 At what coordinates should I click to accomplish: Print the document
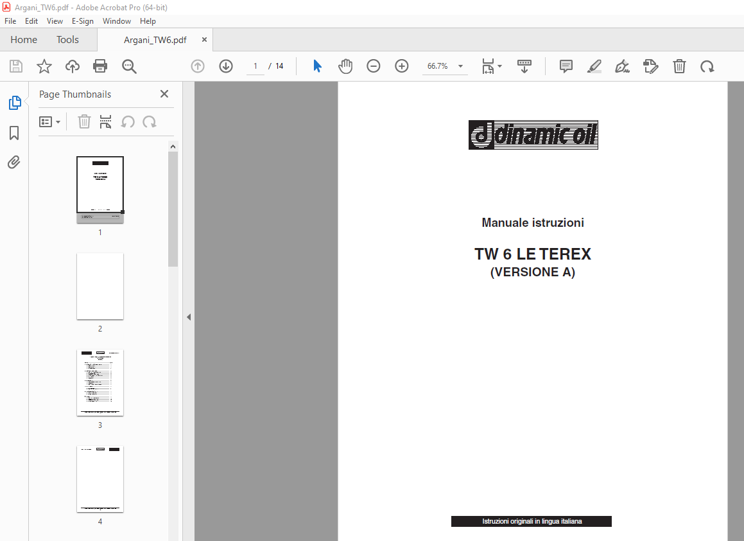(100, 66)
